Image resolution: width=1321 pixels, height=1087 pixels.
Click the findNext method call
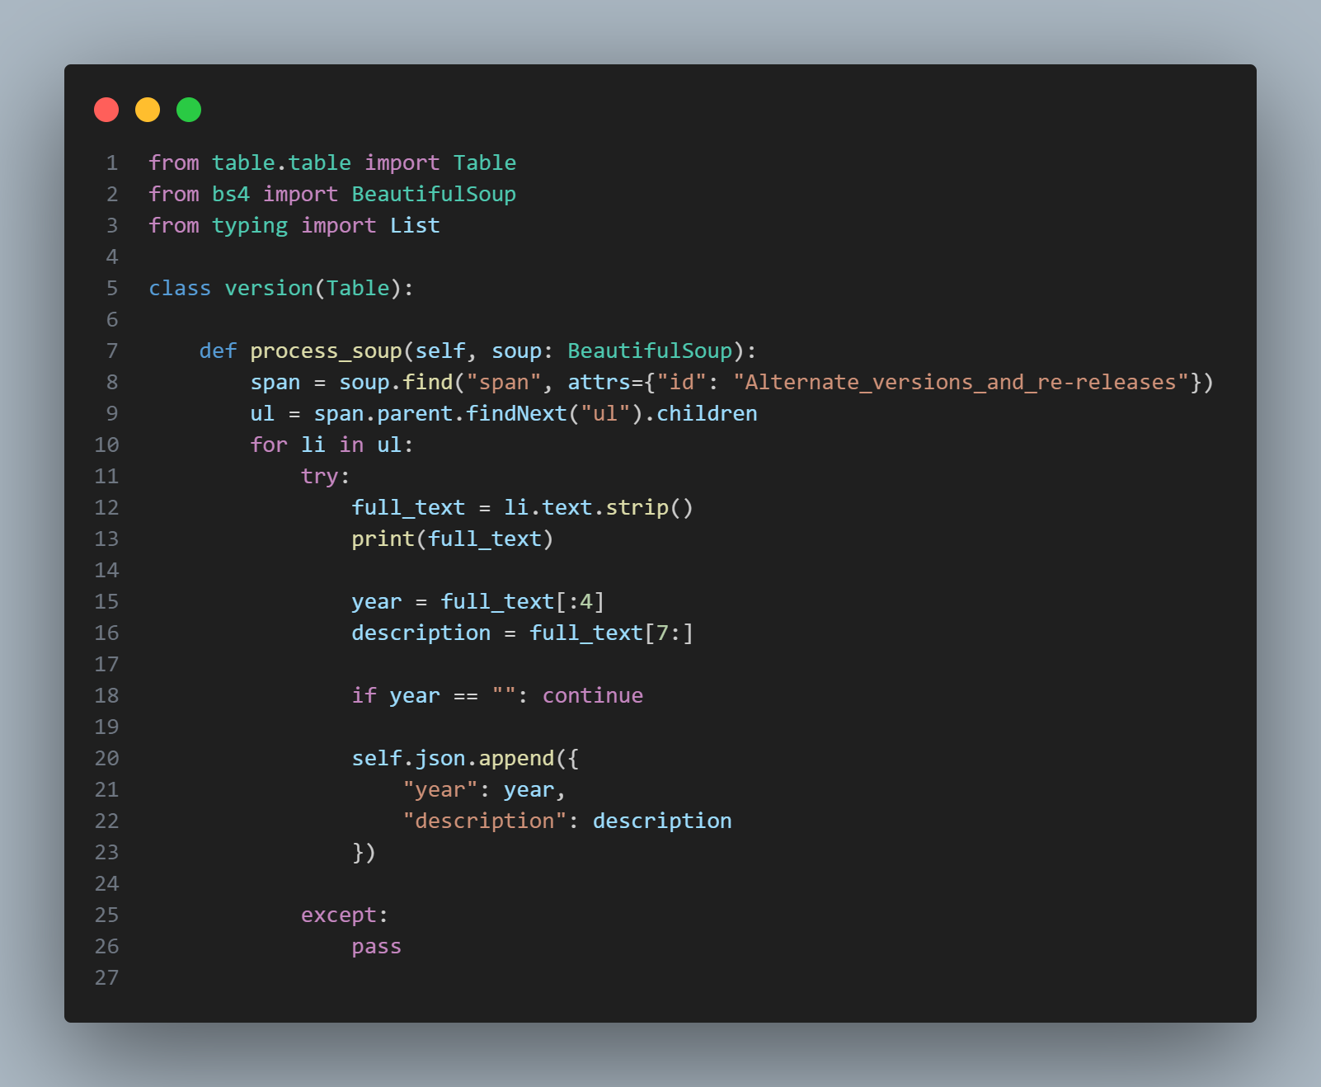click(517, 414)
